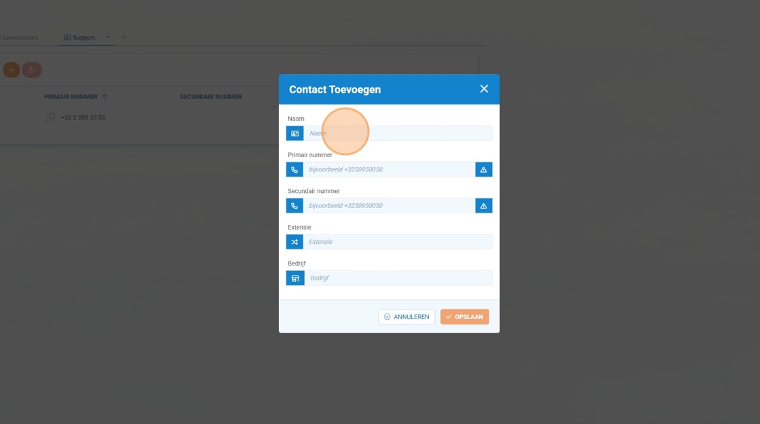The height and width of the screenshot is (424, 760).
Task: Click the shuffle icon beside Extensie
Action: pyautogui.click(x=294, y=242)
